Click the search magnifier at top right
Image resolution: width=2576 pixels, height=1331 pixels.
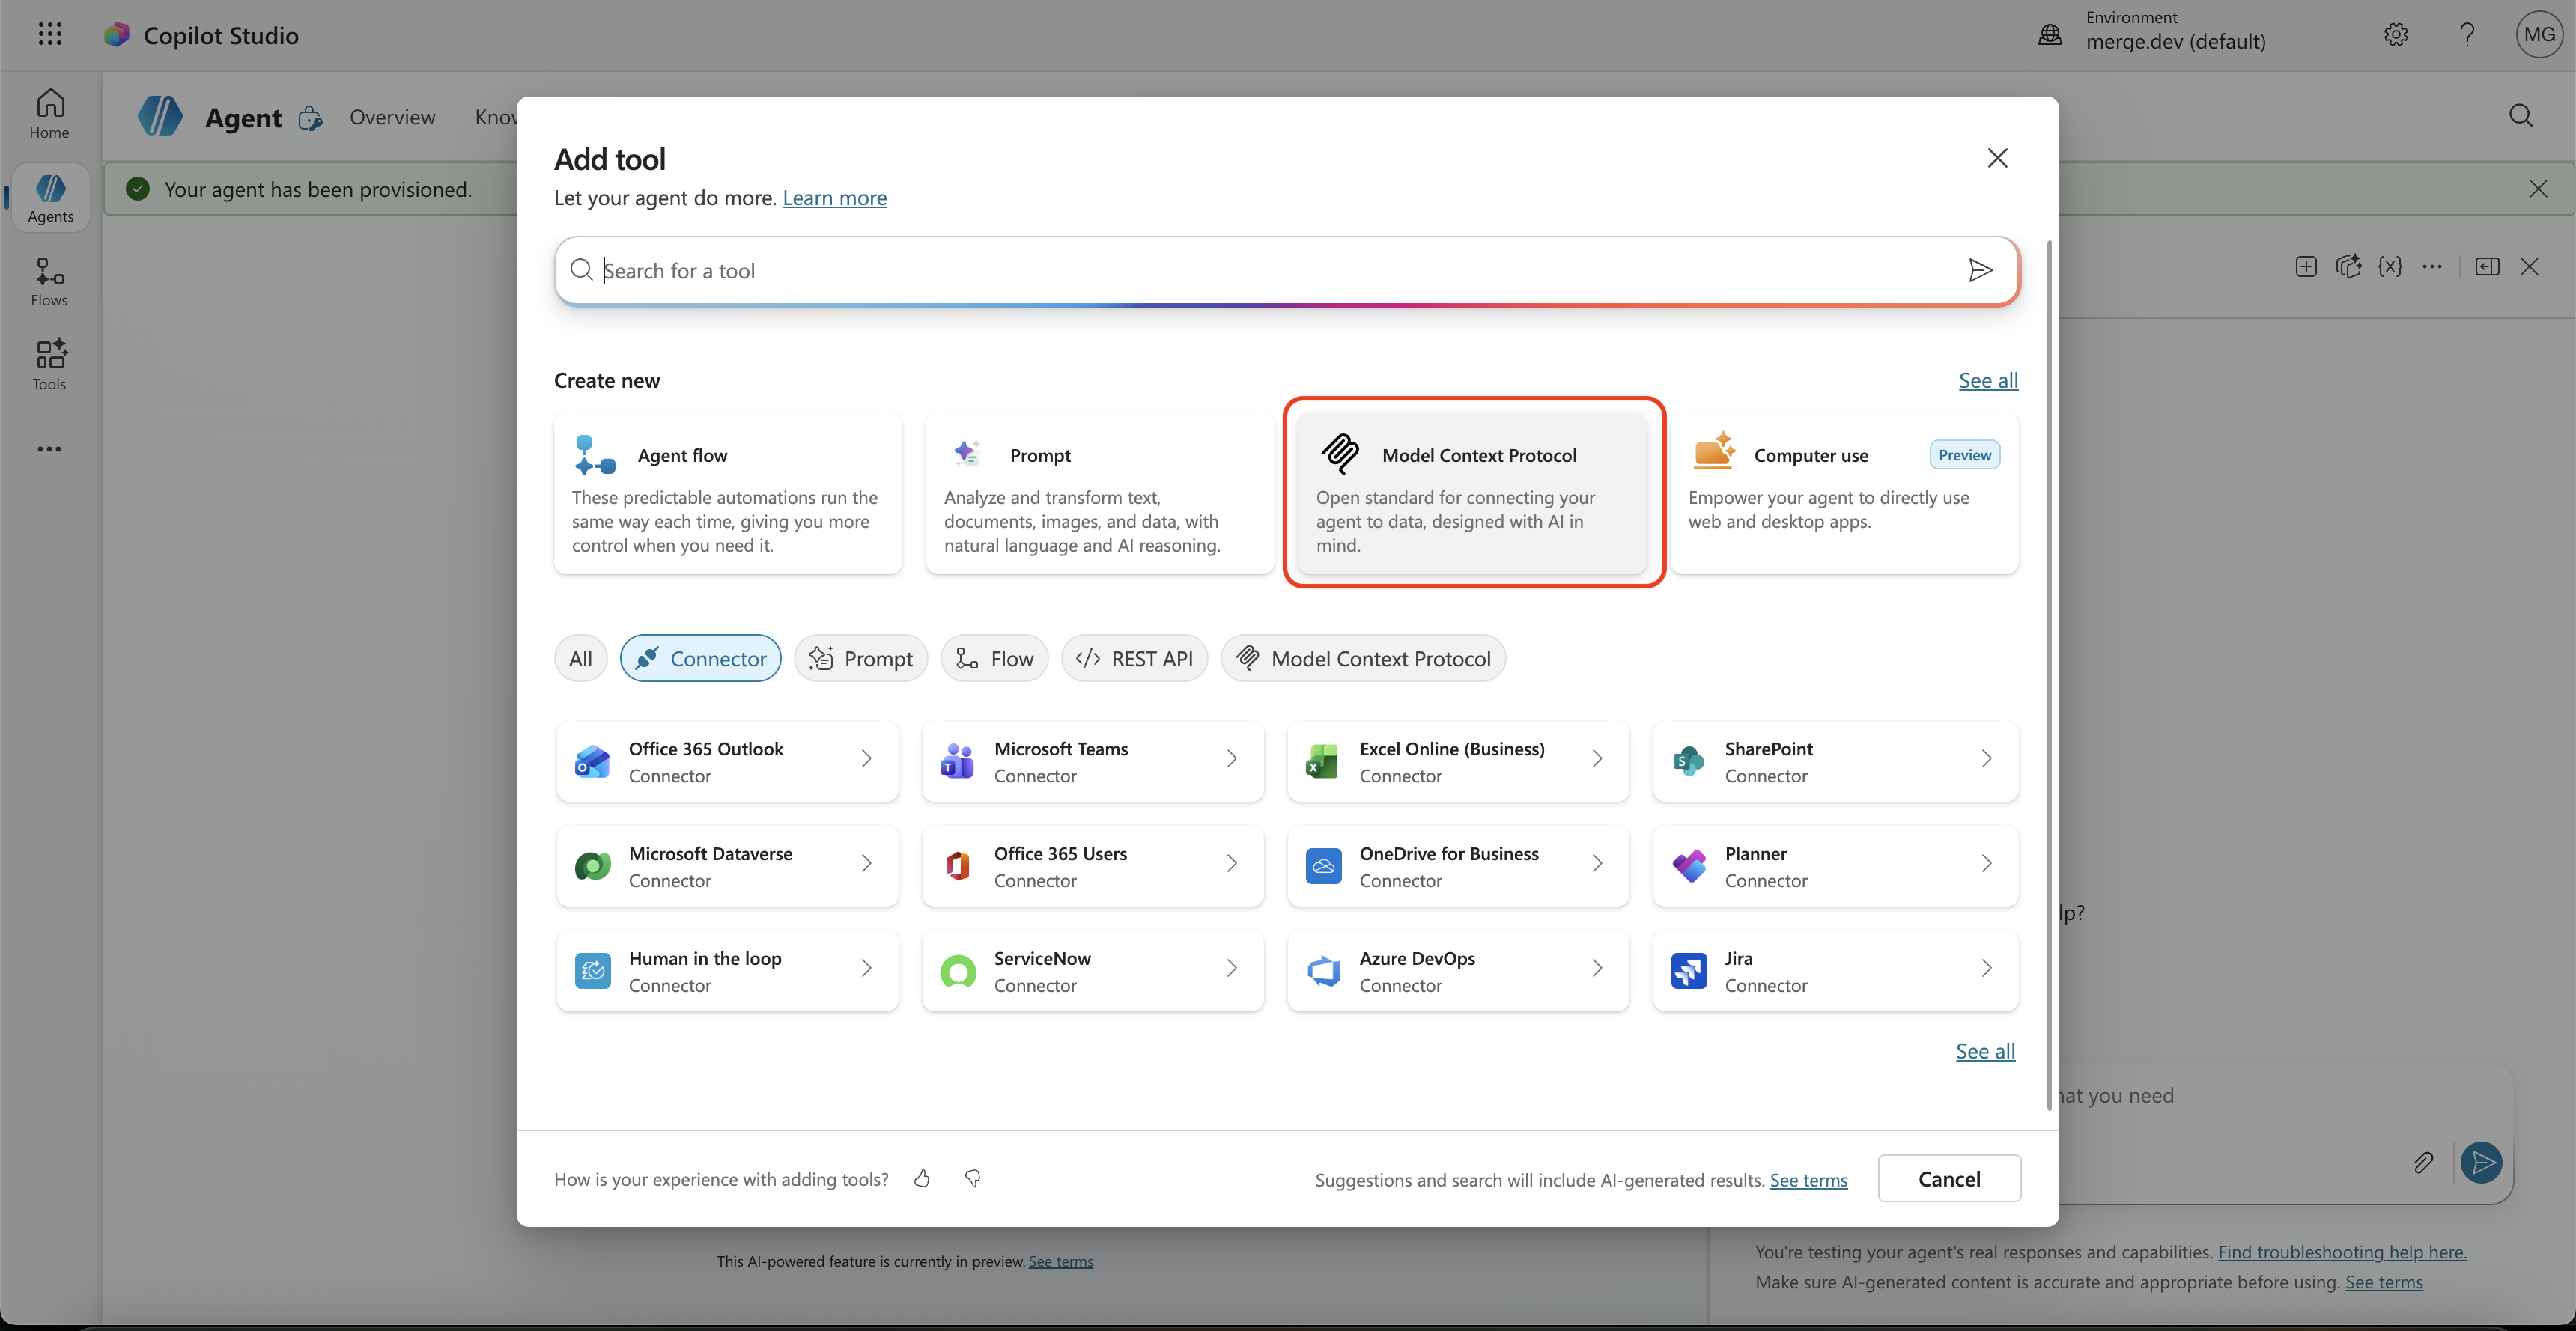point(2521,116)
